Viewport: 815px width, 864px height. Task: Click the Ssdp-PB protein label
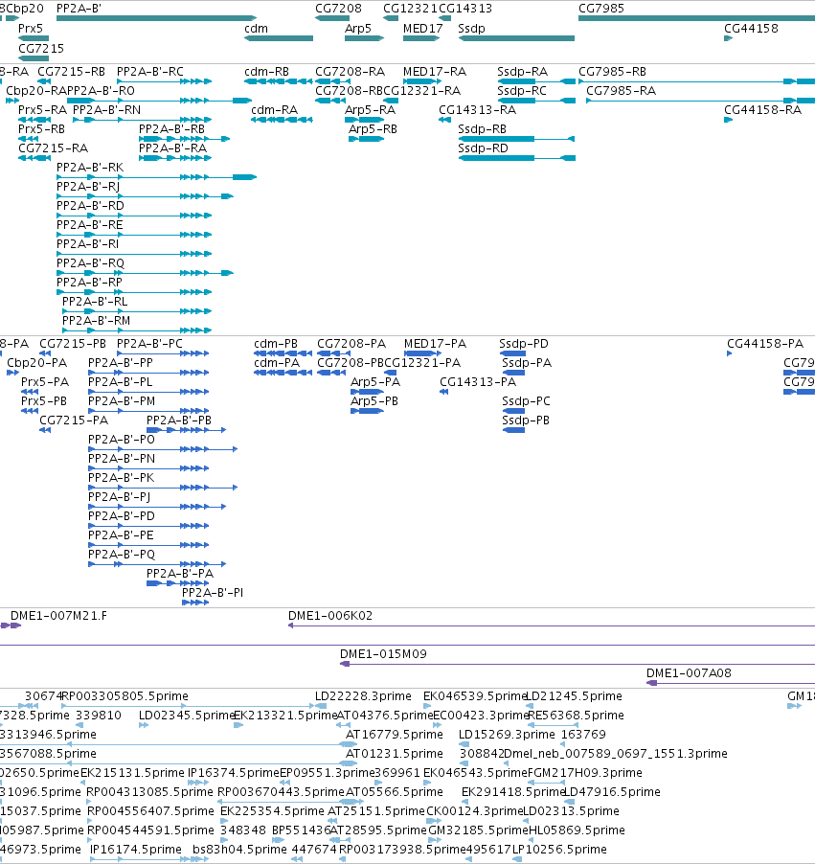526,420
